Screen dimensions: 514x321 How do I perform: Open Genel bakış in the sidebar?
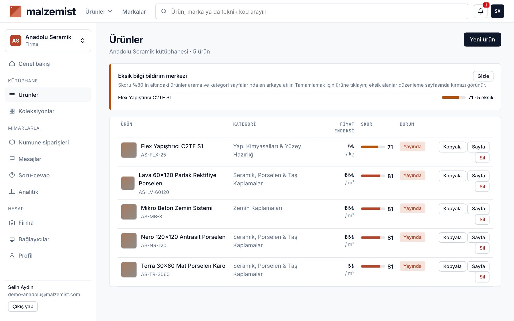(48, 64)
